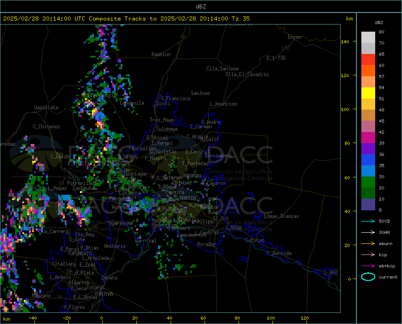Viewport: 402px width, 324px height.
Task: Click the E_Carmen place label
Action: (x=201, y=127)
